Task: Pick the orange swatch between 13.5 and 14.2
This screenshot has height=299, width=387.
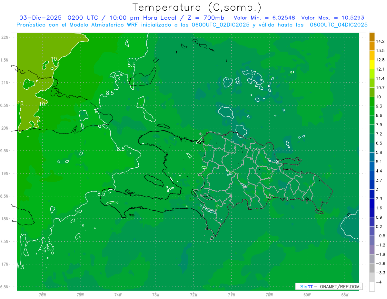Action: tap(372, 46)
